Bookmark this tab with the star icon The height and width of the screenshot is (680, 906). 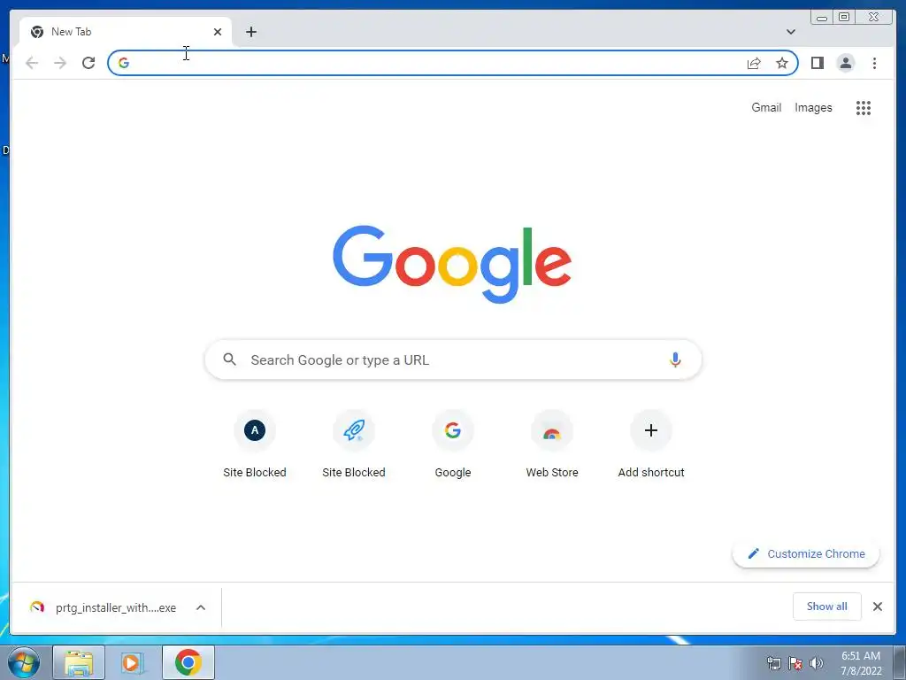click(x=782, y=63)
